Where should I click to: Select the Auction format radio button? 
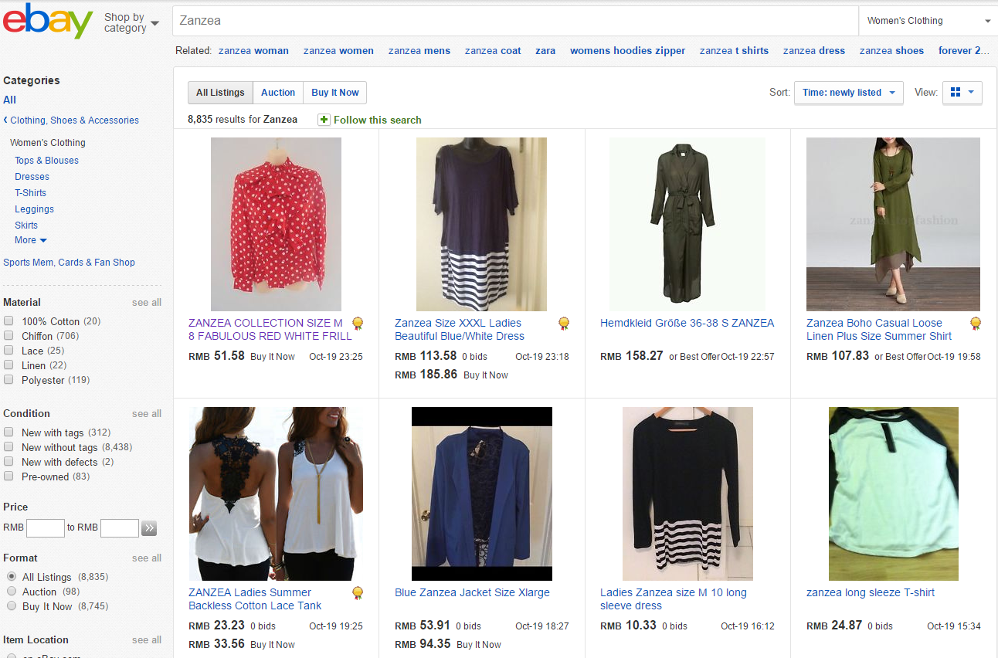[12, 592]
